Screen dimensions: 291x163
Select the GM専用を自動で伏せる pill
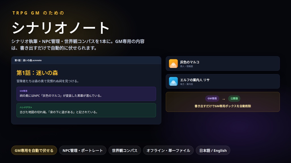click(34, 151)
